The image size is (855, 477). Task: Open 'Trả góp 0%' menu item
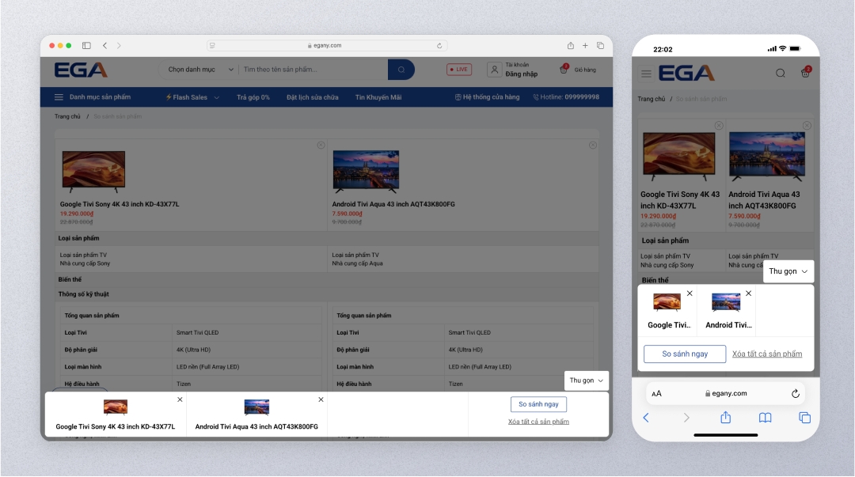(x=253, y=97)
